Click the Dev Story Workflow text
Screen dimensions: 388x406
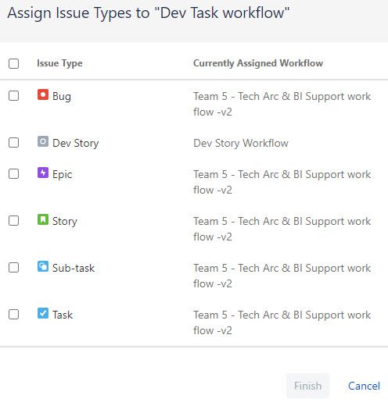[241, 143]
